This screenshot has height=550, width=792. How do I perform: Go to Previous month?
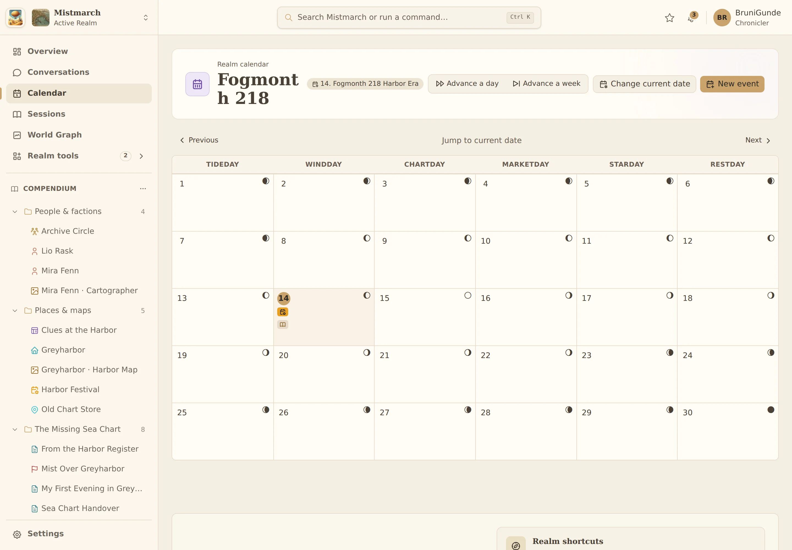pyautogui.click(x=199, y=140)
